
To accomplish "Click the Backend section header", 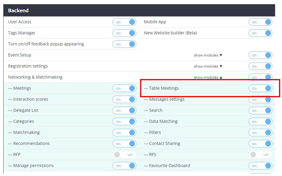I will pyautogui.click(x=18, y=10).
